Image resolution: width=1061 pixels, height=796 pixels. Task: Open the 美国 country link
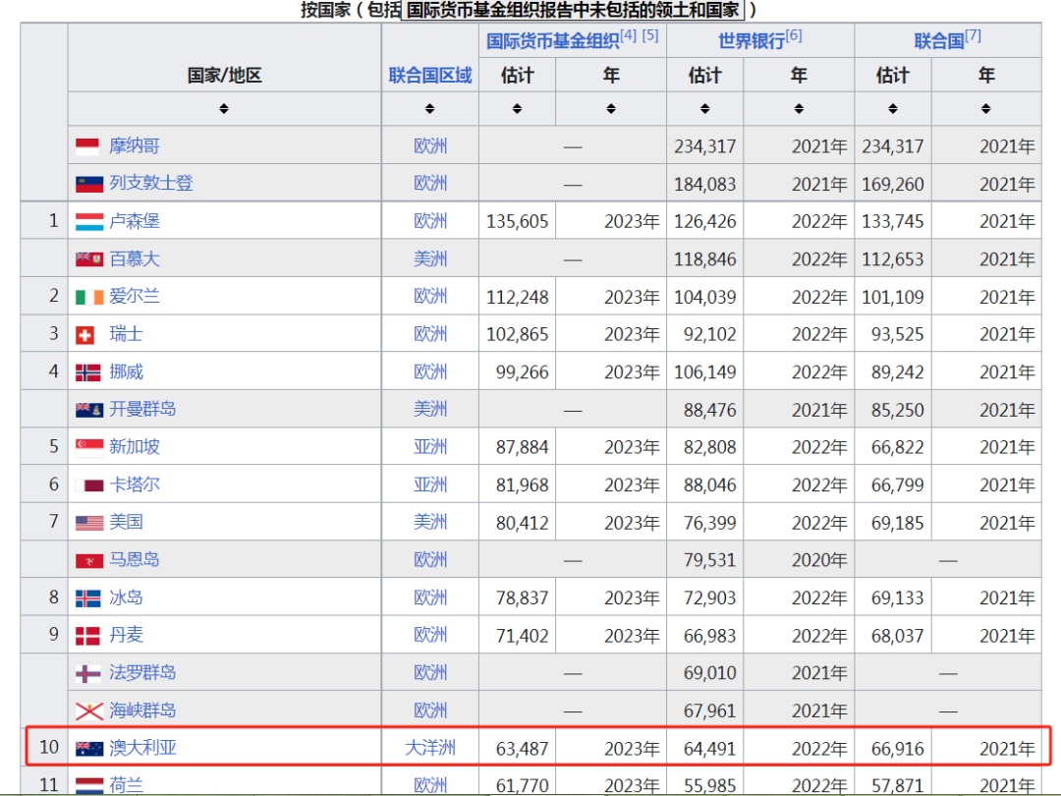127,523
